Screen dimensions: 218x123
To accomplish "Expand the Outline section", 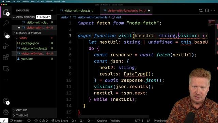I will click(x=34, y=110).
